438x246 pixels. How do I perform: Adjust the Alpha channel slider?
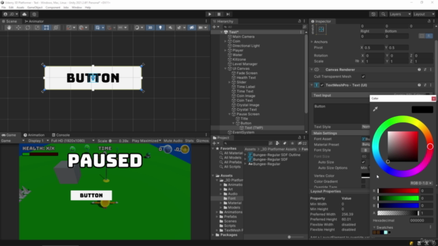(398, 213)
